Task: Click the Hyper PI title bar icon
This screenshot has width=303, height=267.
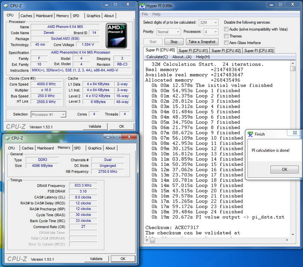Action: tap(142, 6)
